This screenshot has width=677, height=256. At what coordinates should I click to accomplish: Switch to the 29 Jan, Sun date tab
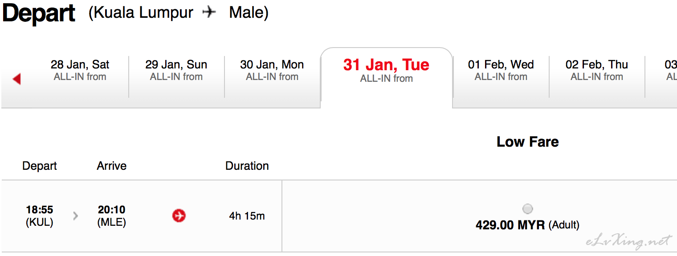click(x=176, y=71)
